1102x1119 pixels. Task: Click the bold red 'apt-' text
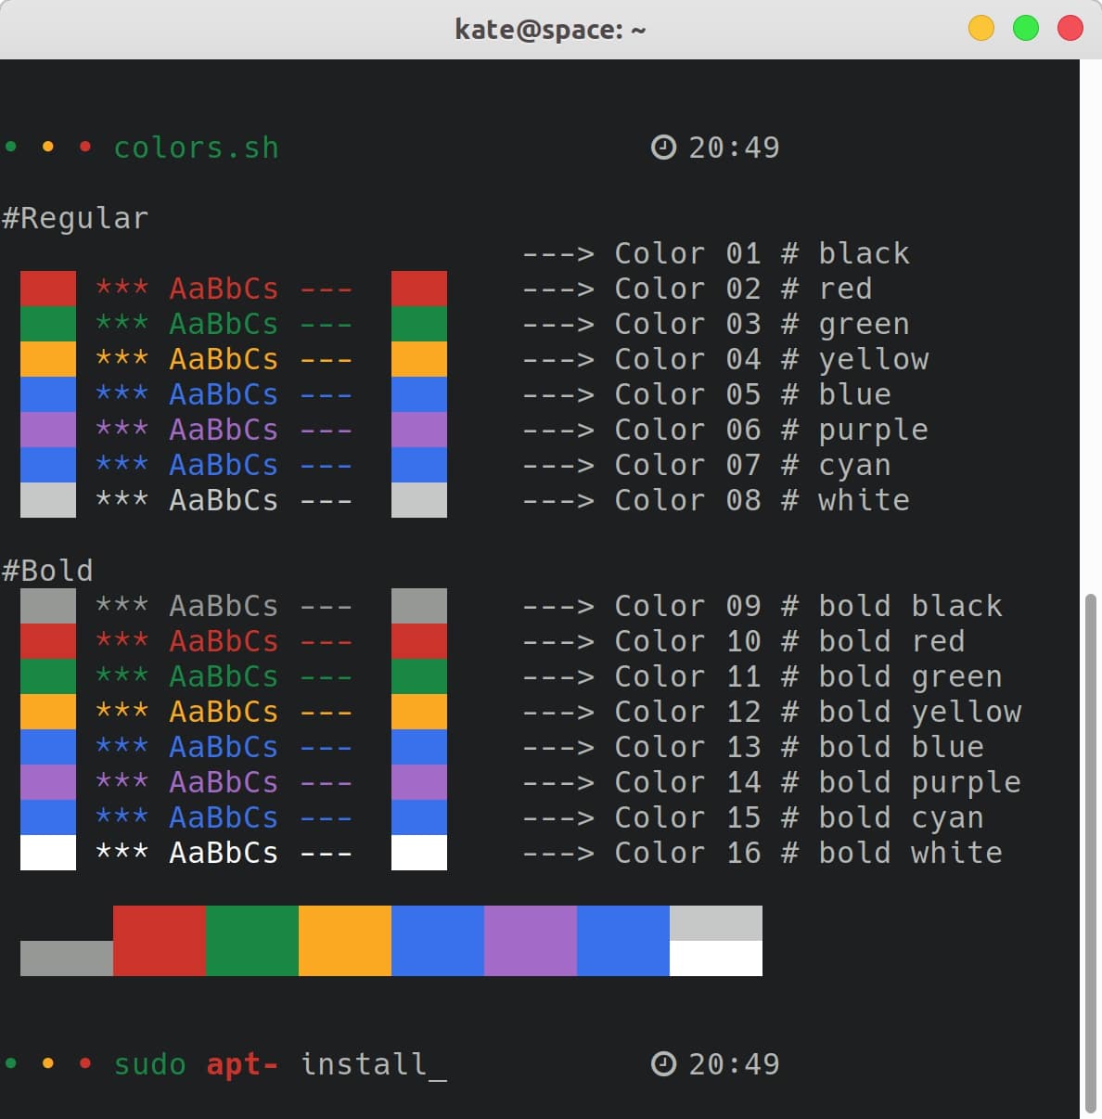(x=242, y=1064)
